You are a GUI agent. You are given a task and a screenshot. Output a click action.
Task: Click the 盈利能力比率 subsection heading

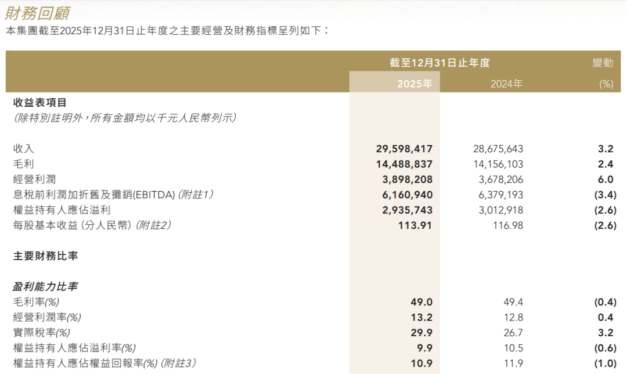pyautogui.click(x=45, y=287)
